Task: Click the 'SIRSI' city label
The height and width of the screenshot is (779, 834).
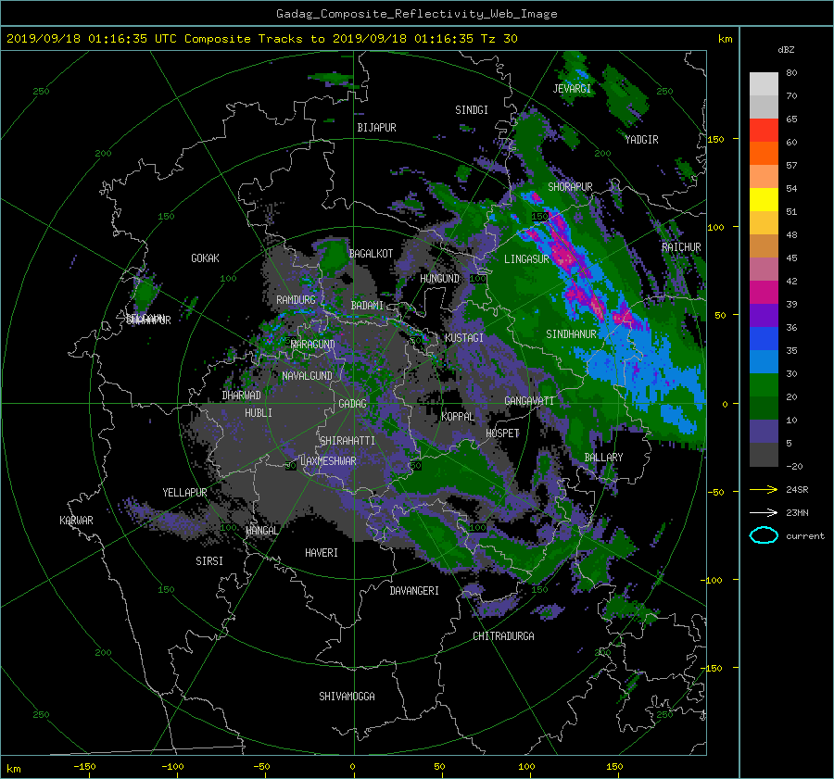Action: click(x=209, y=561)
